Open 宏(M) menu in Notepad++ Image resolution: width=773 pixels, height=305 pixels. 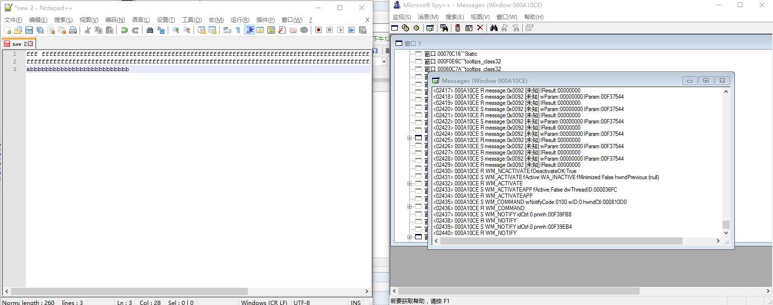pos(216,20)
